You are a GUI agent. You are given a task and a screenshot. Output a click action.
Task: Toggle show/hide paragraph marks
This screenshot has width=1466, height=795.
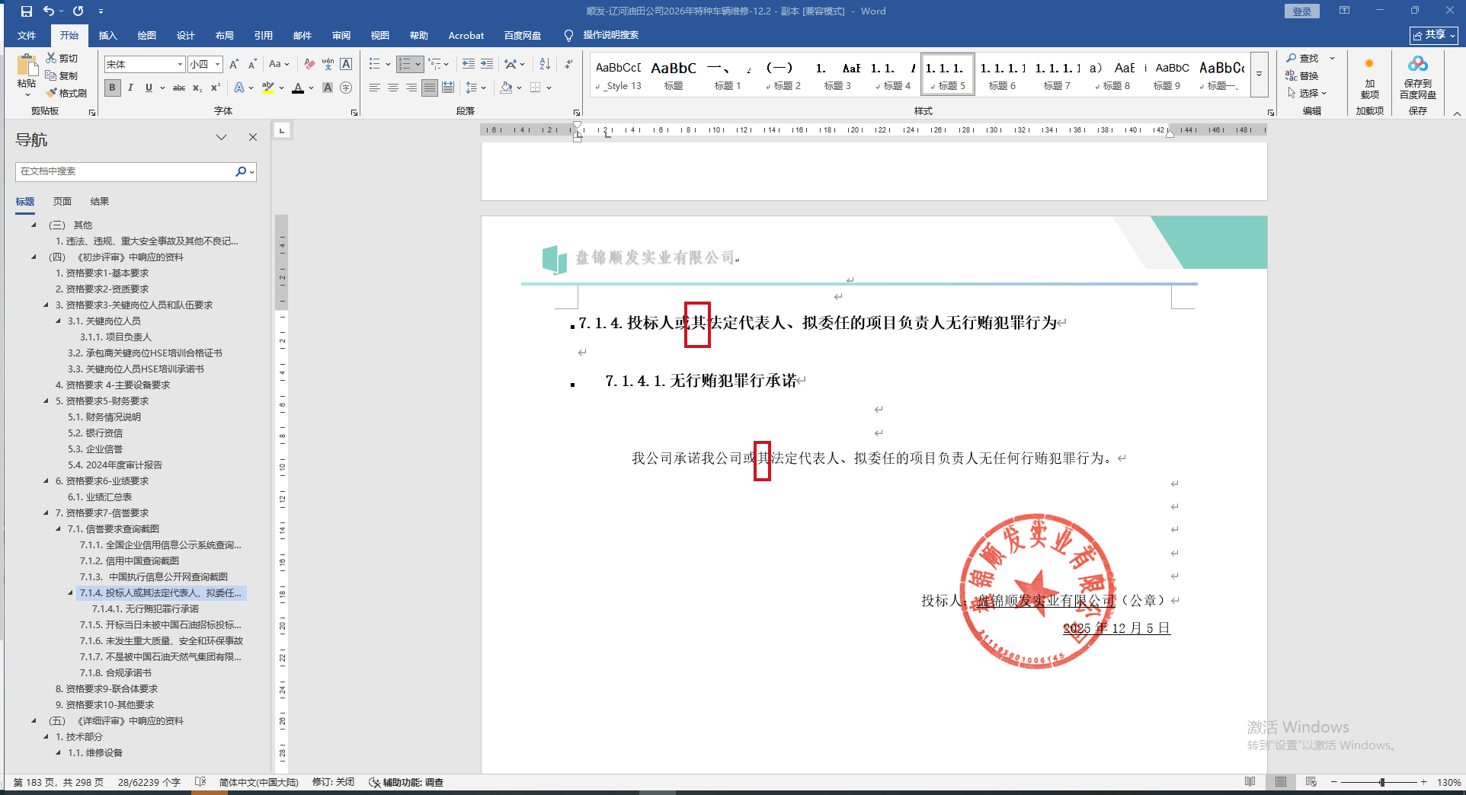[x=568, y=64]
